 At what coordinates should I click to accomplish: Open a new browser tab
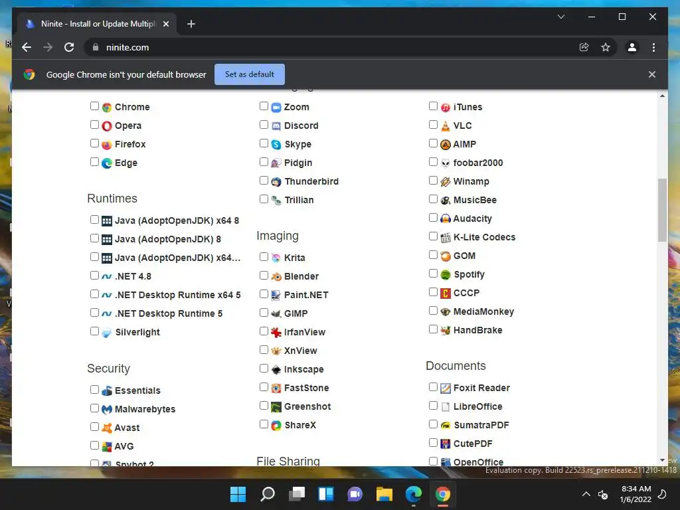point(191,24)
